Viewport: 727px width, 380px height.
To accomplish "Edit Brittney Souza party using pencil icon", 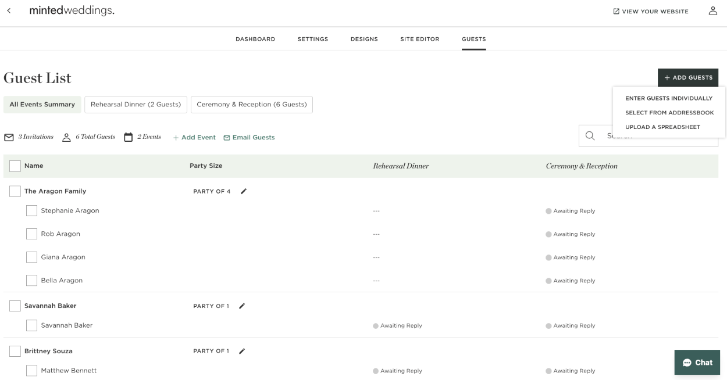I will pyautogui.click(x=242, y=351).
